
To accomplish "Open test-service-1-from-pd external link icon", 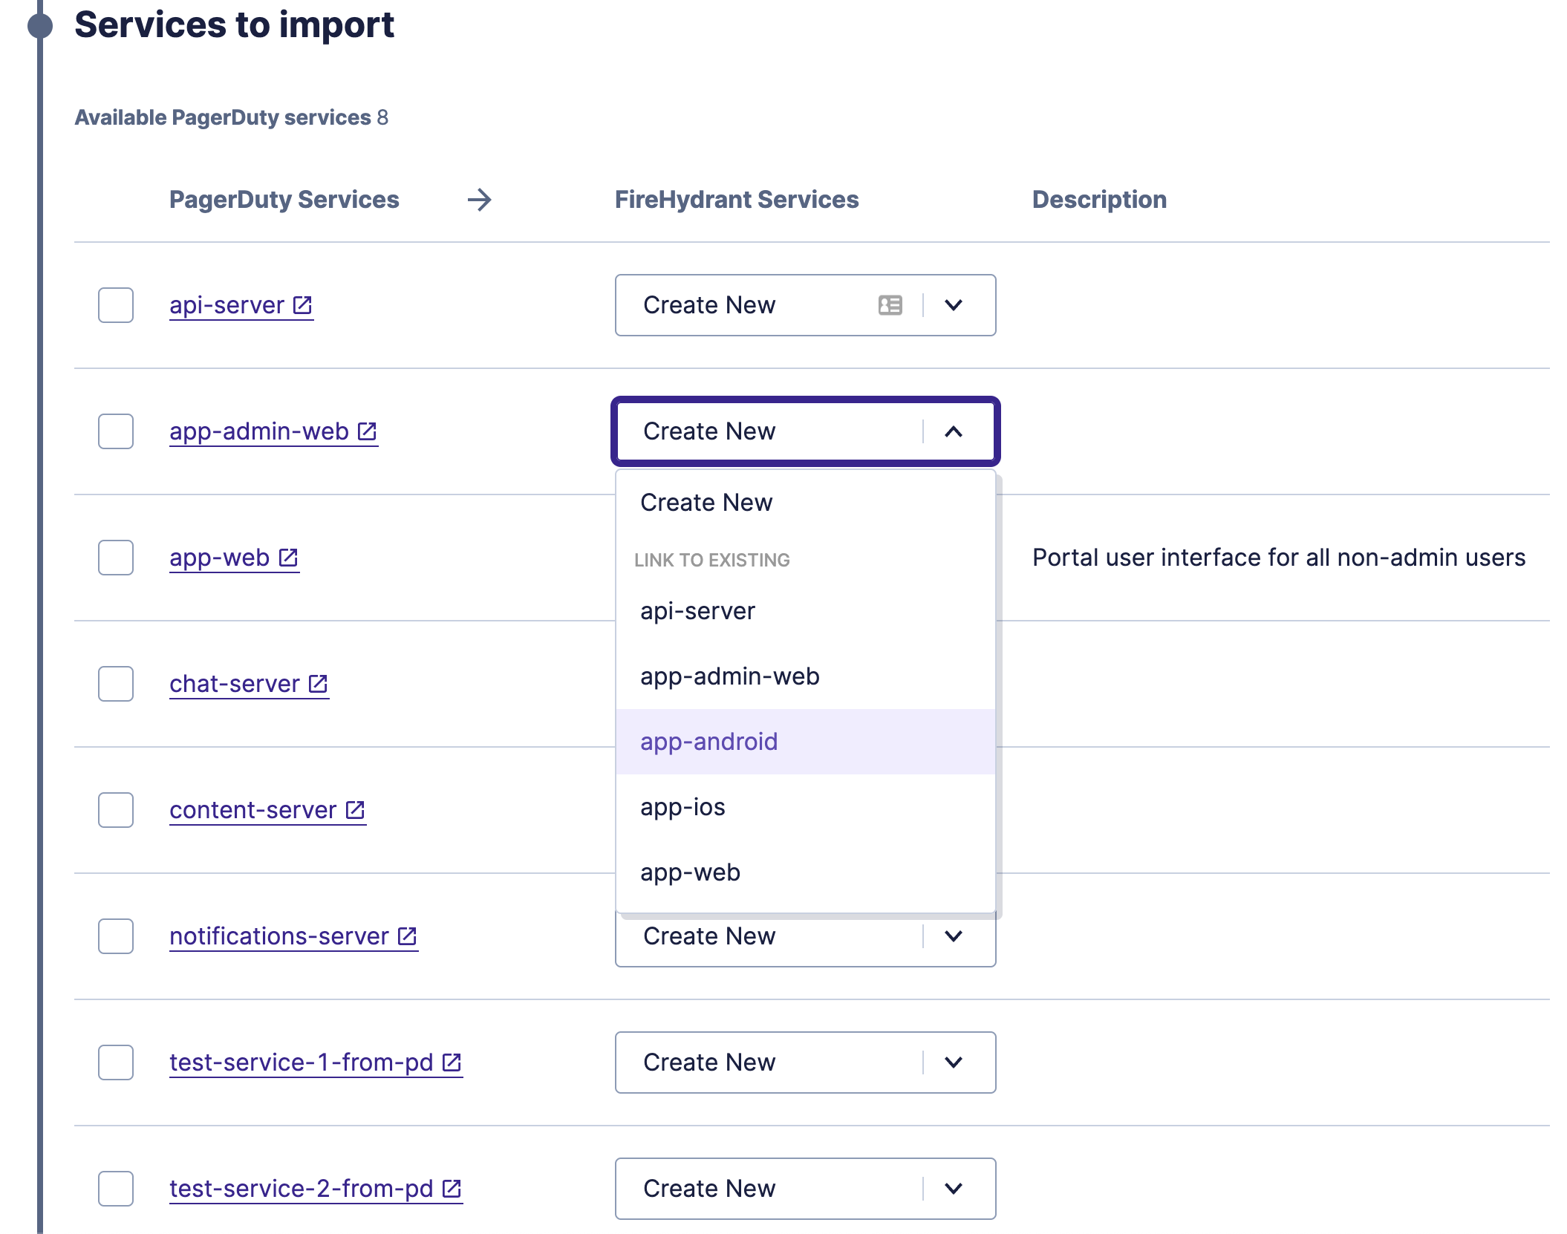I will point(452,1062).
